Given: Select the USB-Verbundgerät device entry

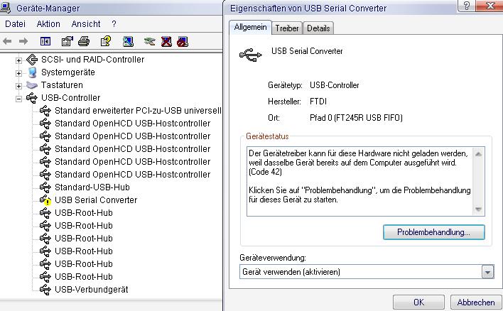Looking at the screenshot, I should pos(91,290).
